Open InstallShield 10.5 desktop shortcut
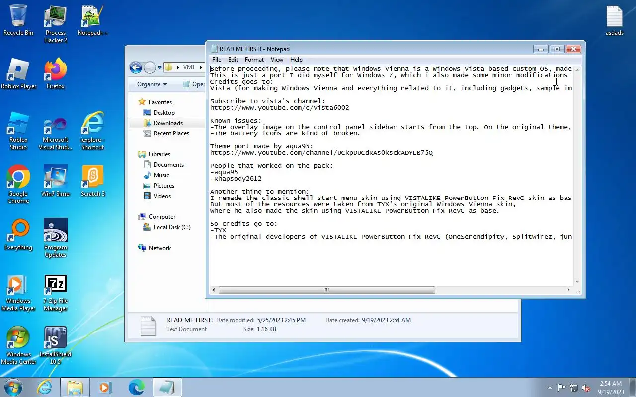636x397 pixels. [x=56, y=346]
